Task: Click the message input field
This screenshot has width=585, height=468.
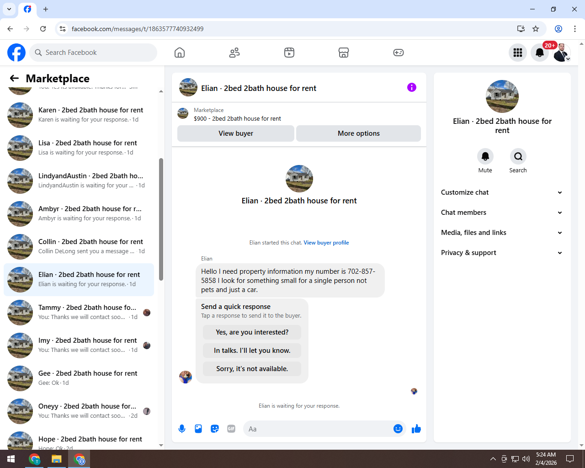Action: coord(319,429)
